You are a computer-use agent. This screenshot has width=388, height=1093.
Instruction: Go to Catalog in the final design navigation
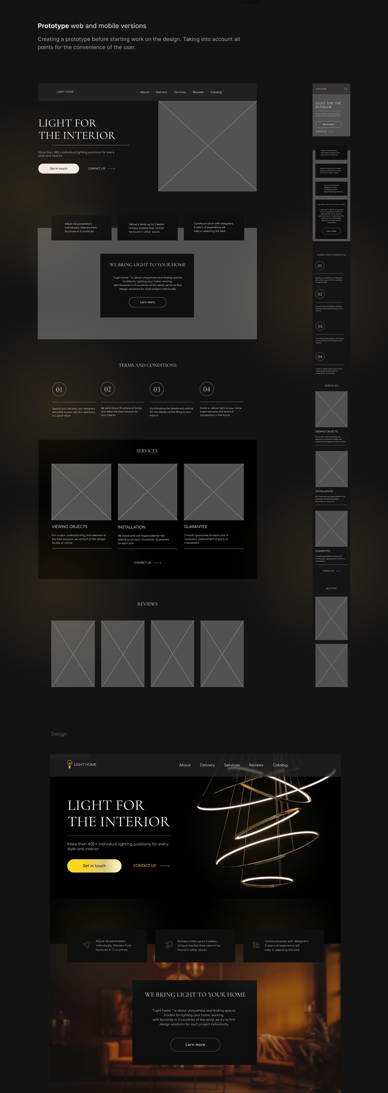pyautogui.click(x=280, y=765)
